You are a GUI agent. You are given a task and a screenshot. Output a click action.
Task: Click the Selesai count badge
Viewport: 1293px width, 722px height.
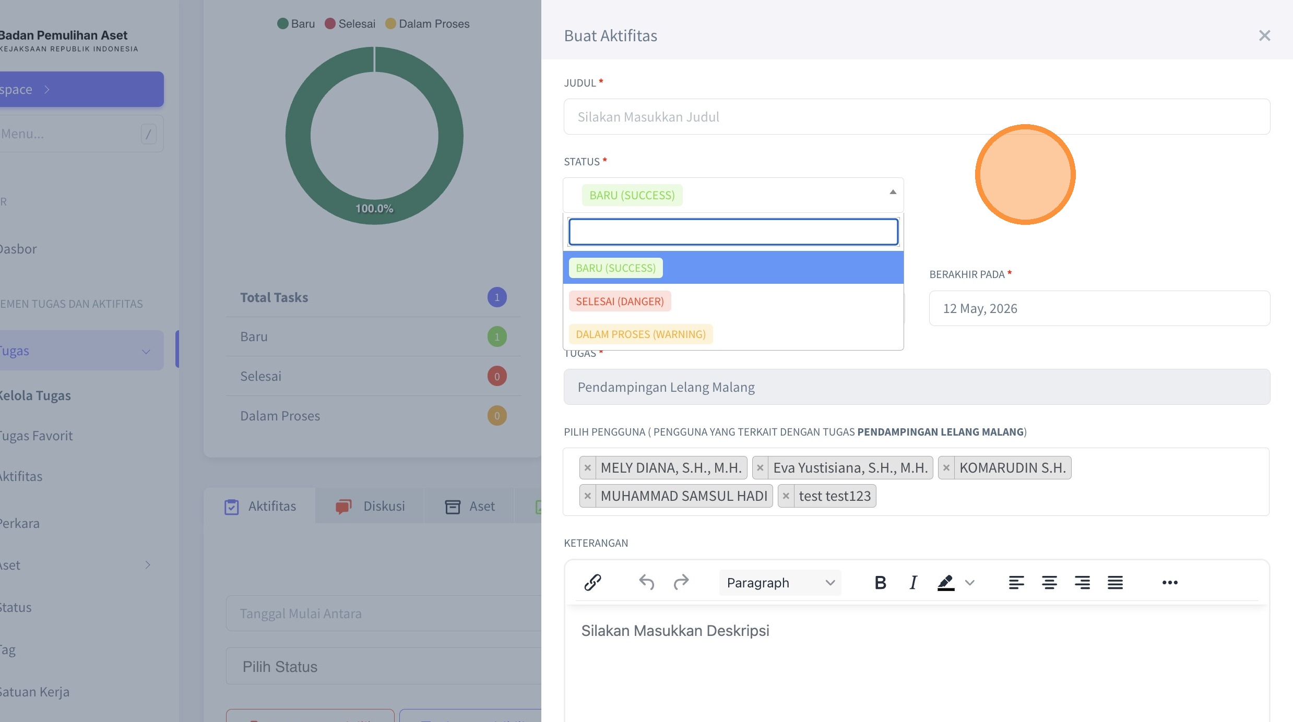click(x=497, y=376)
